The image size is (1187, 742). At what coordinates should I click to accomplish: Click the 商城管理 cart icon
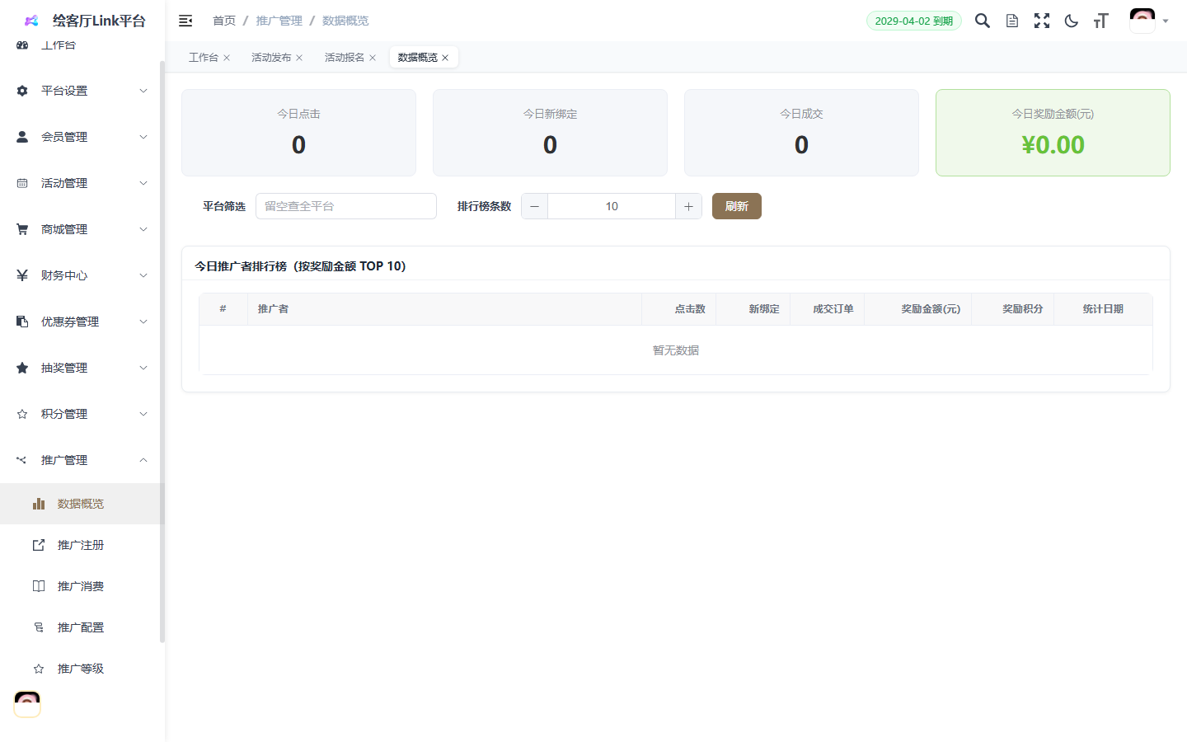point(22,229)
